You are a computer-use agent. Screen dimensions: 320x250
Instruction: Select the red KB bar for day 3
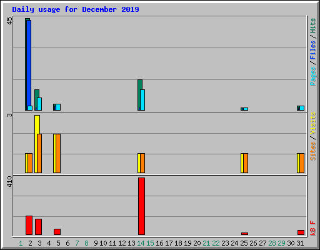(x=38, y=227)
